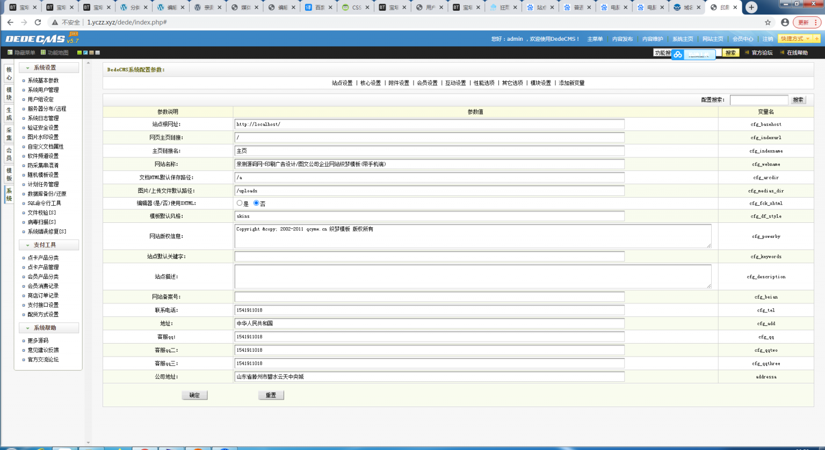Viewport: 825px width, 450px height.
Task: Collapse the 系统帮助 menu section
Action: (49, 328)
